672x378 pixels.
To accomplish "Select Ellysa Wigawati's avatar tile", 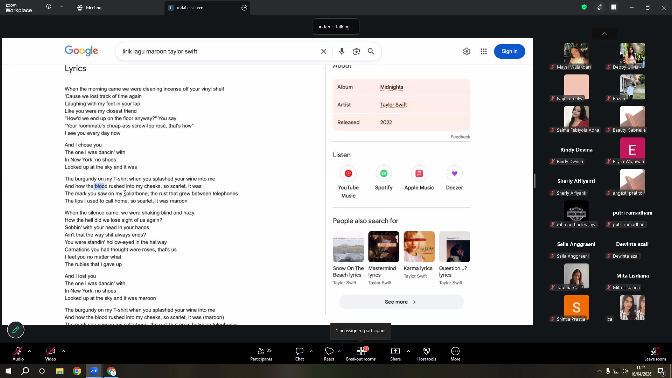I will [x=632, y=150].
